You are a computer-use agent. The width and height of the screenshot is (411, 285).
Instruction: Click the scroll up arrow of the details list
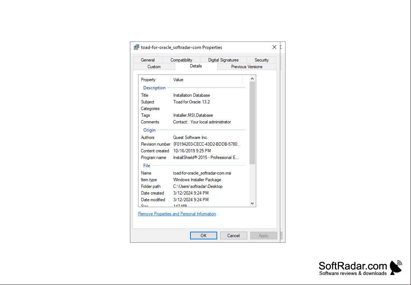(252, 79)
